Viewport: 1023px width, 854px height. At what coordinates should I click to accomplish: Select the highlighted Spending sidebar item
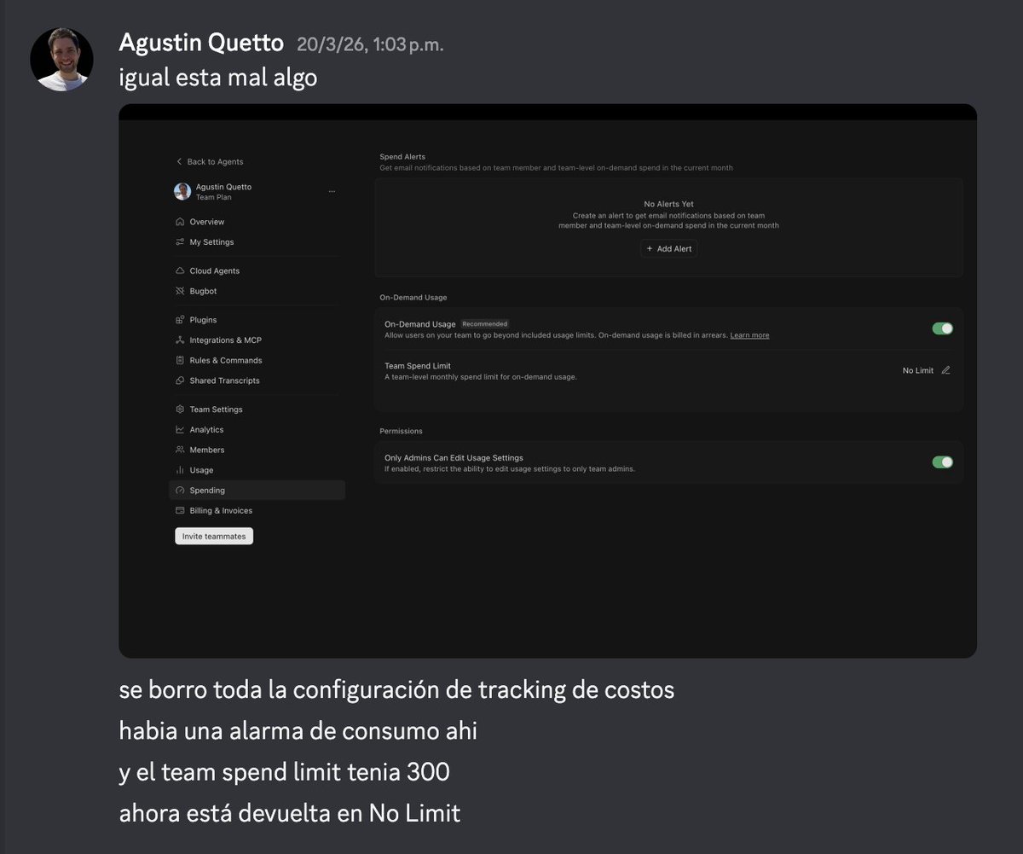pos(257,491)
